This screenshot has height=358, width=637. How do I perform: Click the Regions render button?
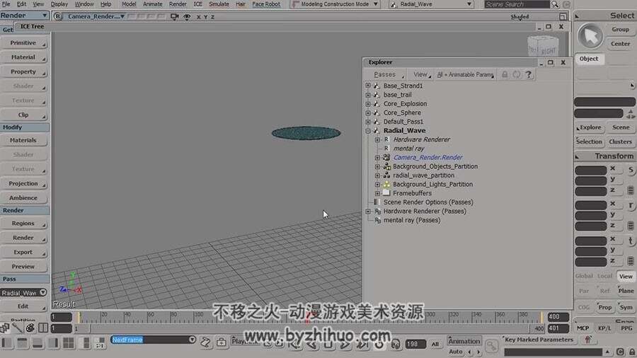pyautogui.click(x=23, y=224)
